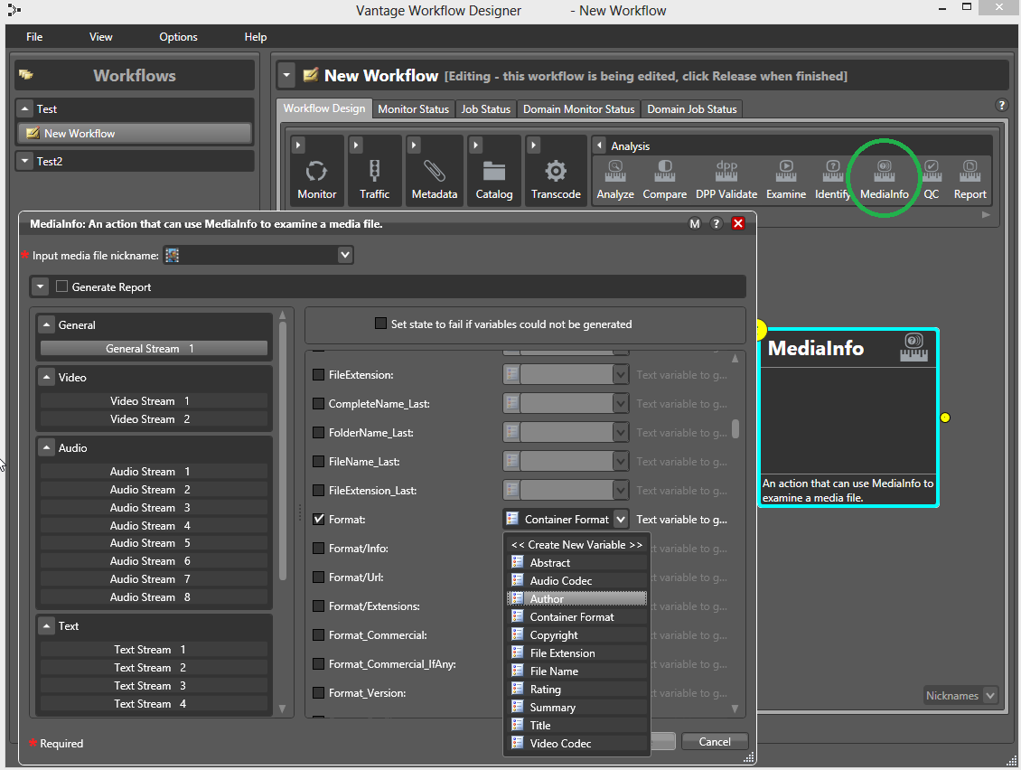Open the Nicknames dropdown
This screenshot has height=770, width=1021.
coord(990,696)
